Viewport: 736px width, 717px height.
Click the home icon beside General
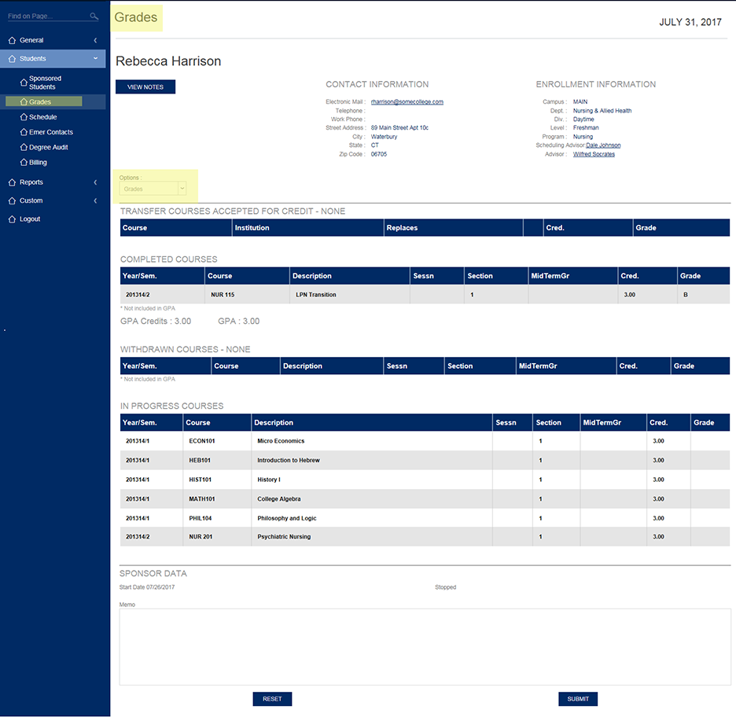point(12,40)
